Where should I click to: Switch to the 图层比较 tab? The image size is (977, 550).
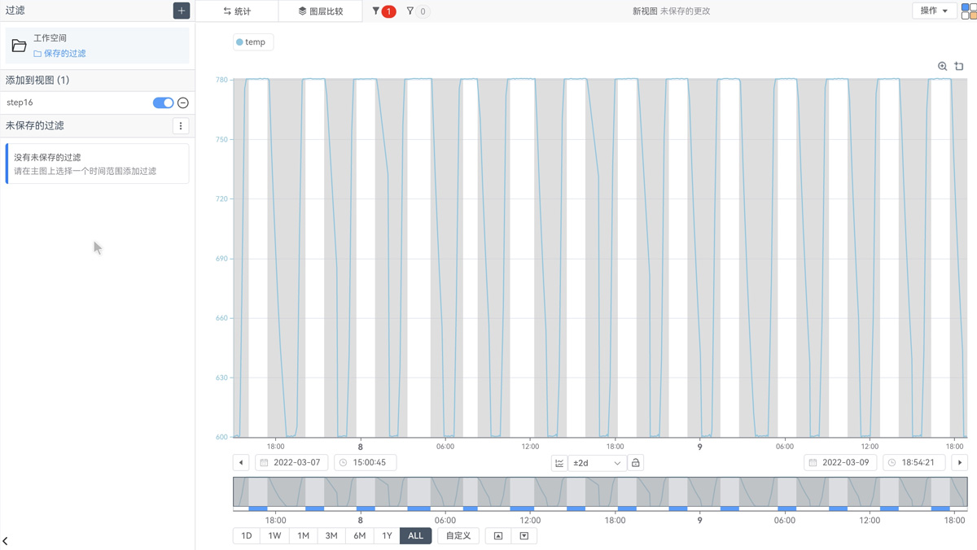[320, 11]
